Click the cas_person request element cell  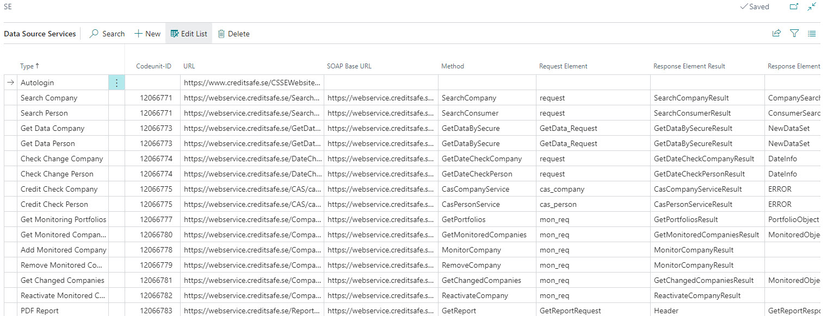593,205
